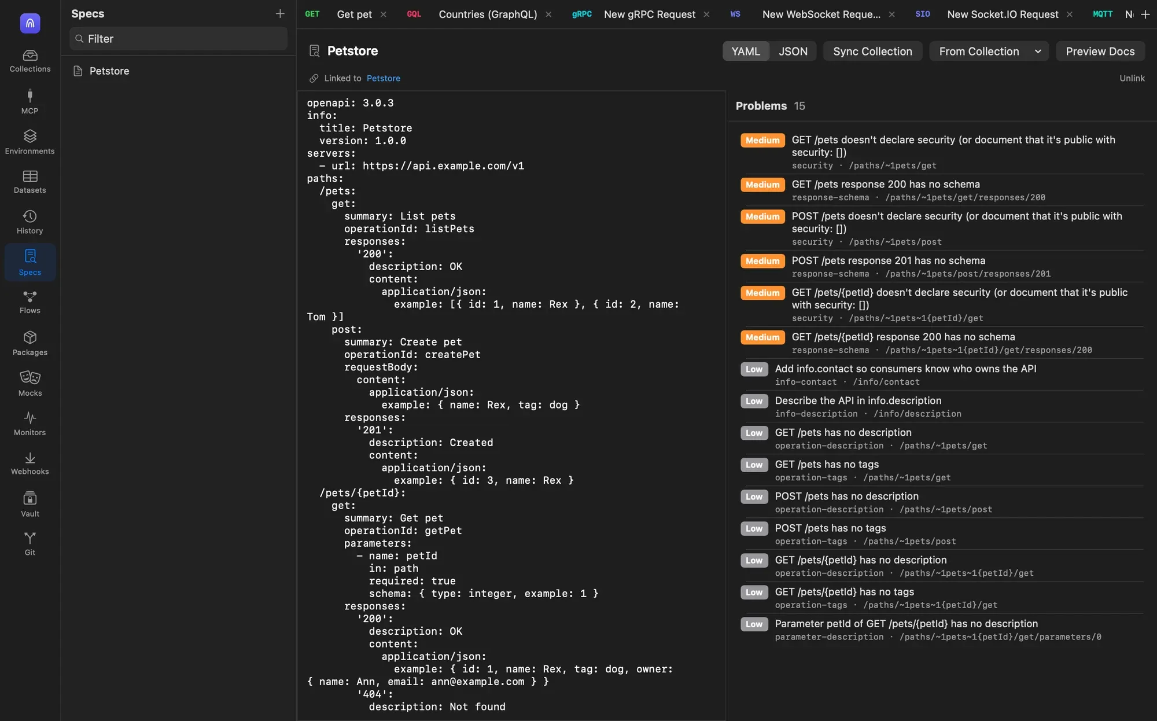1157x721 pixels.
Task: Click in the YAML editor on openapi line
Action: [350, 103]
